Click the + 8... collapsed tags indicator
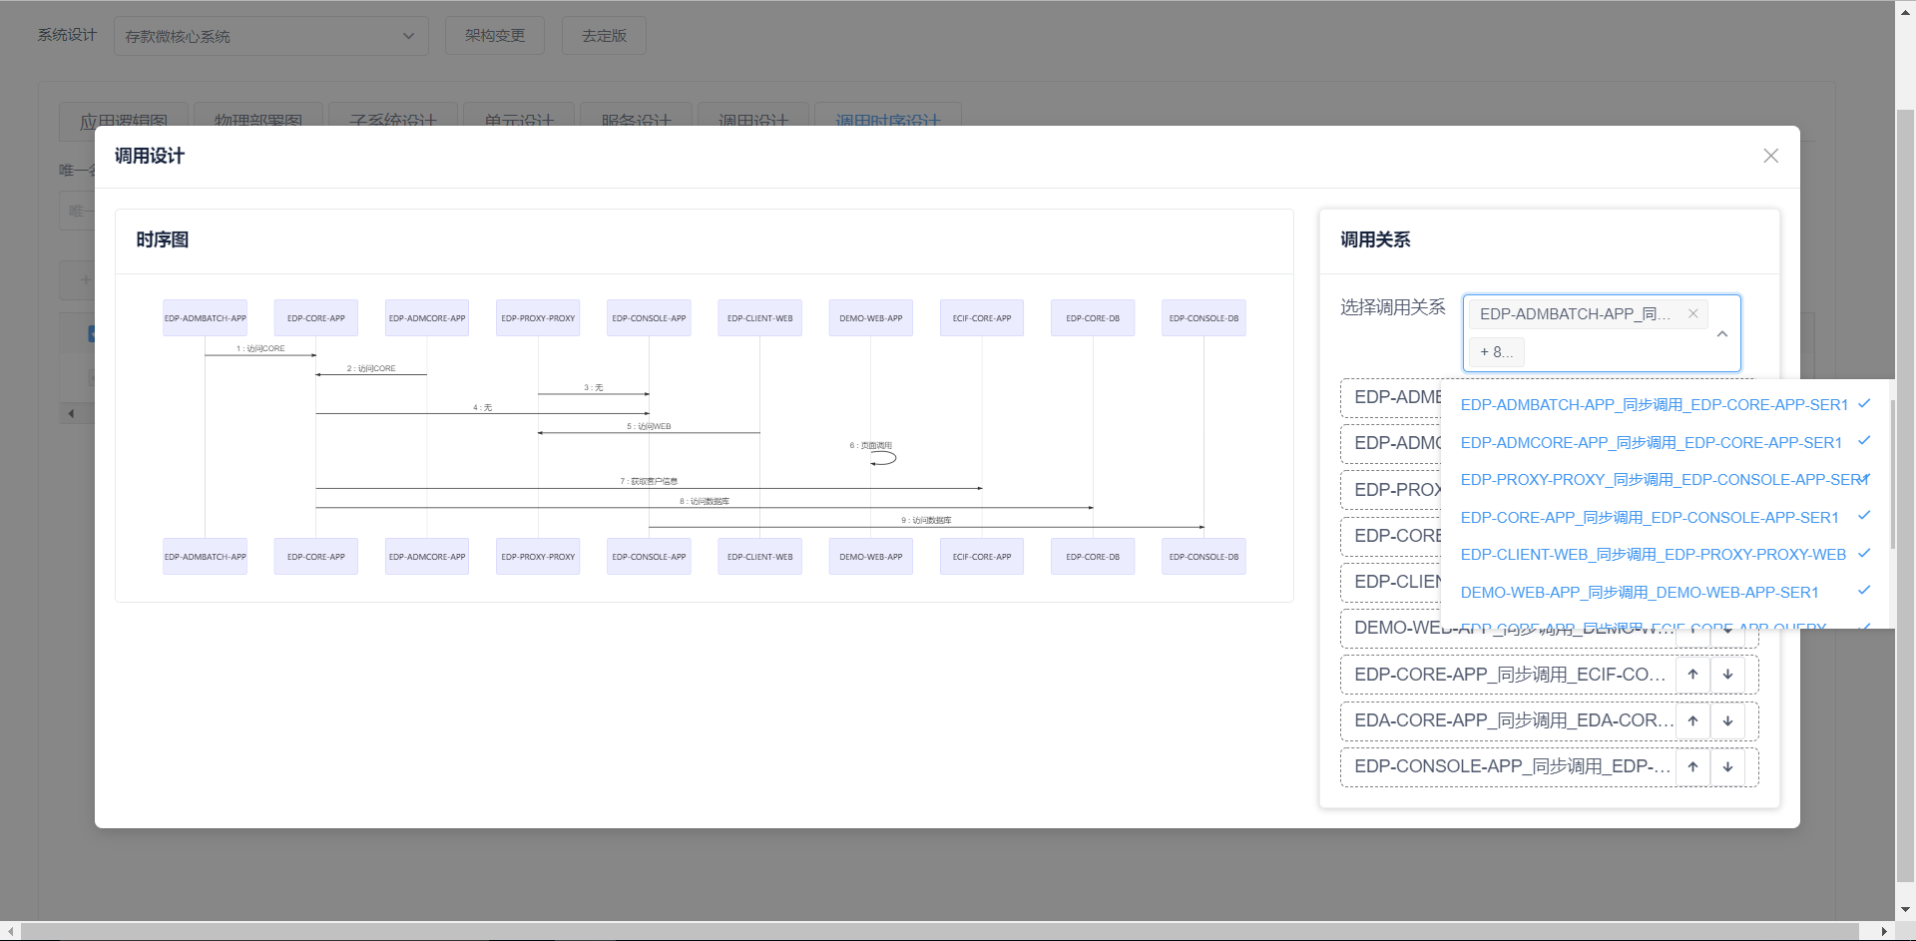 click(1496, 351)
